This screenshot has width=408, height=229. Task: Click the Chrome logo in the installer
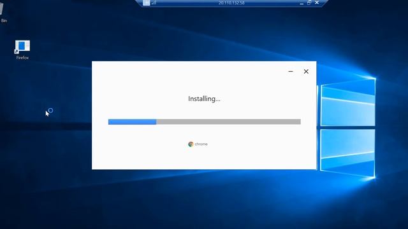pos(191,144)
